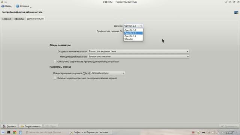
Task: Click the greyed Сброс button
Action: (x=51, y=126)
